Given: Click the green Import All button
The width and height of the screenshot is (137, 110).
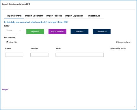Looking at the screenshot, I should 35,31.
